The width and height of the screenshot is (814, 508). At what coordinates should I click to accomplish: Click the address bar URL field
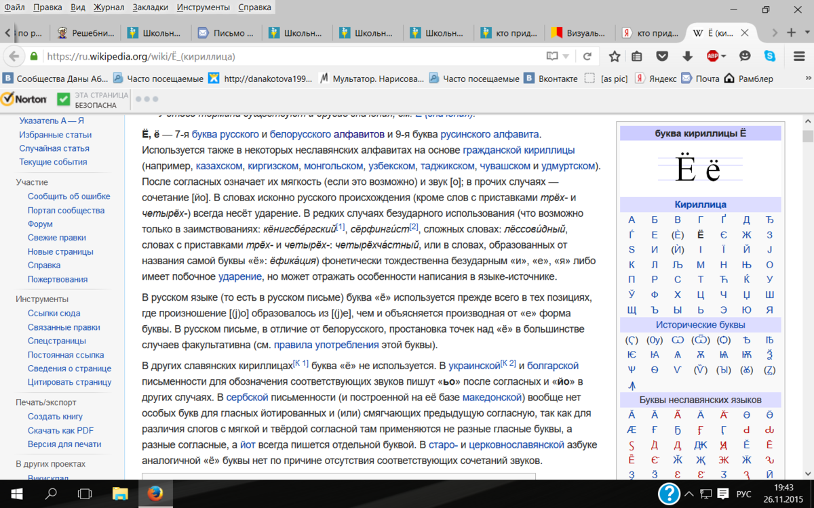292,56
